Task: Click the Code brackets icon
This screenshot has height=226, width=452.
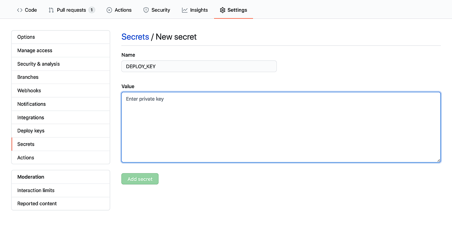Action: pyautogui.click(x=20, y=10)
